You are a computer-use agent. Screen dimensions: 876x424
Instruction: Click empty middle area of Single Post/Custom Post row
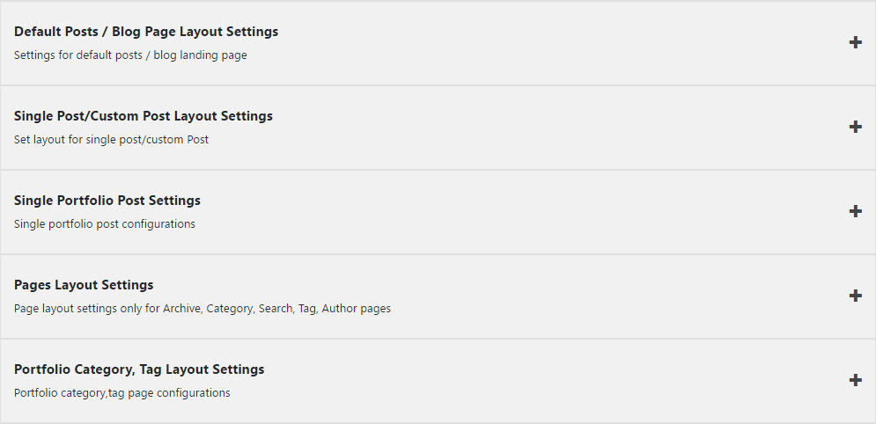pyautogui.click(x=546, y=127)
